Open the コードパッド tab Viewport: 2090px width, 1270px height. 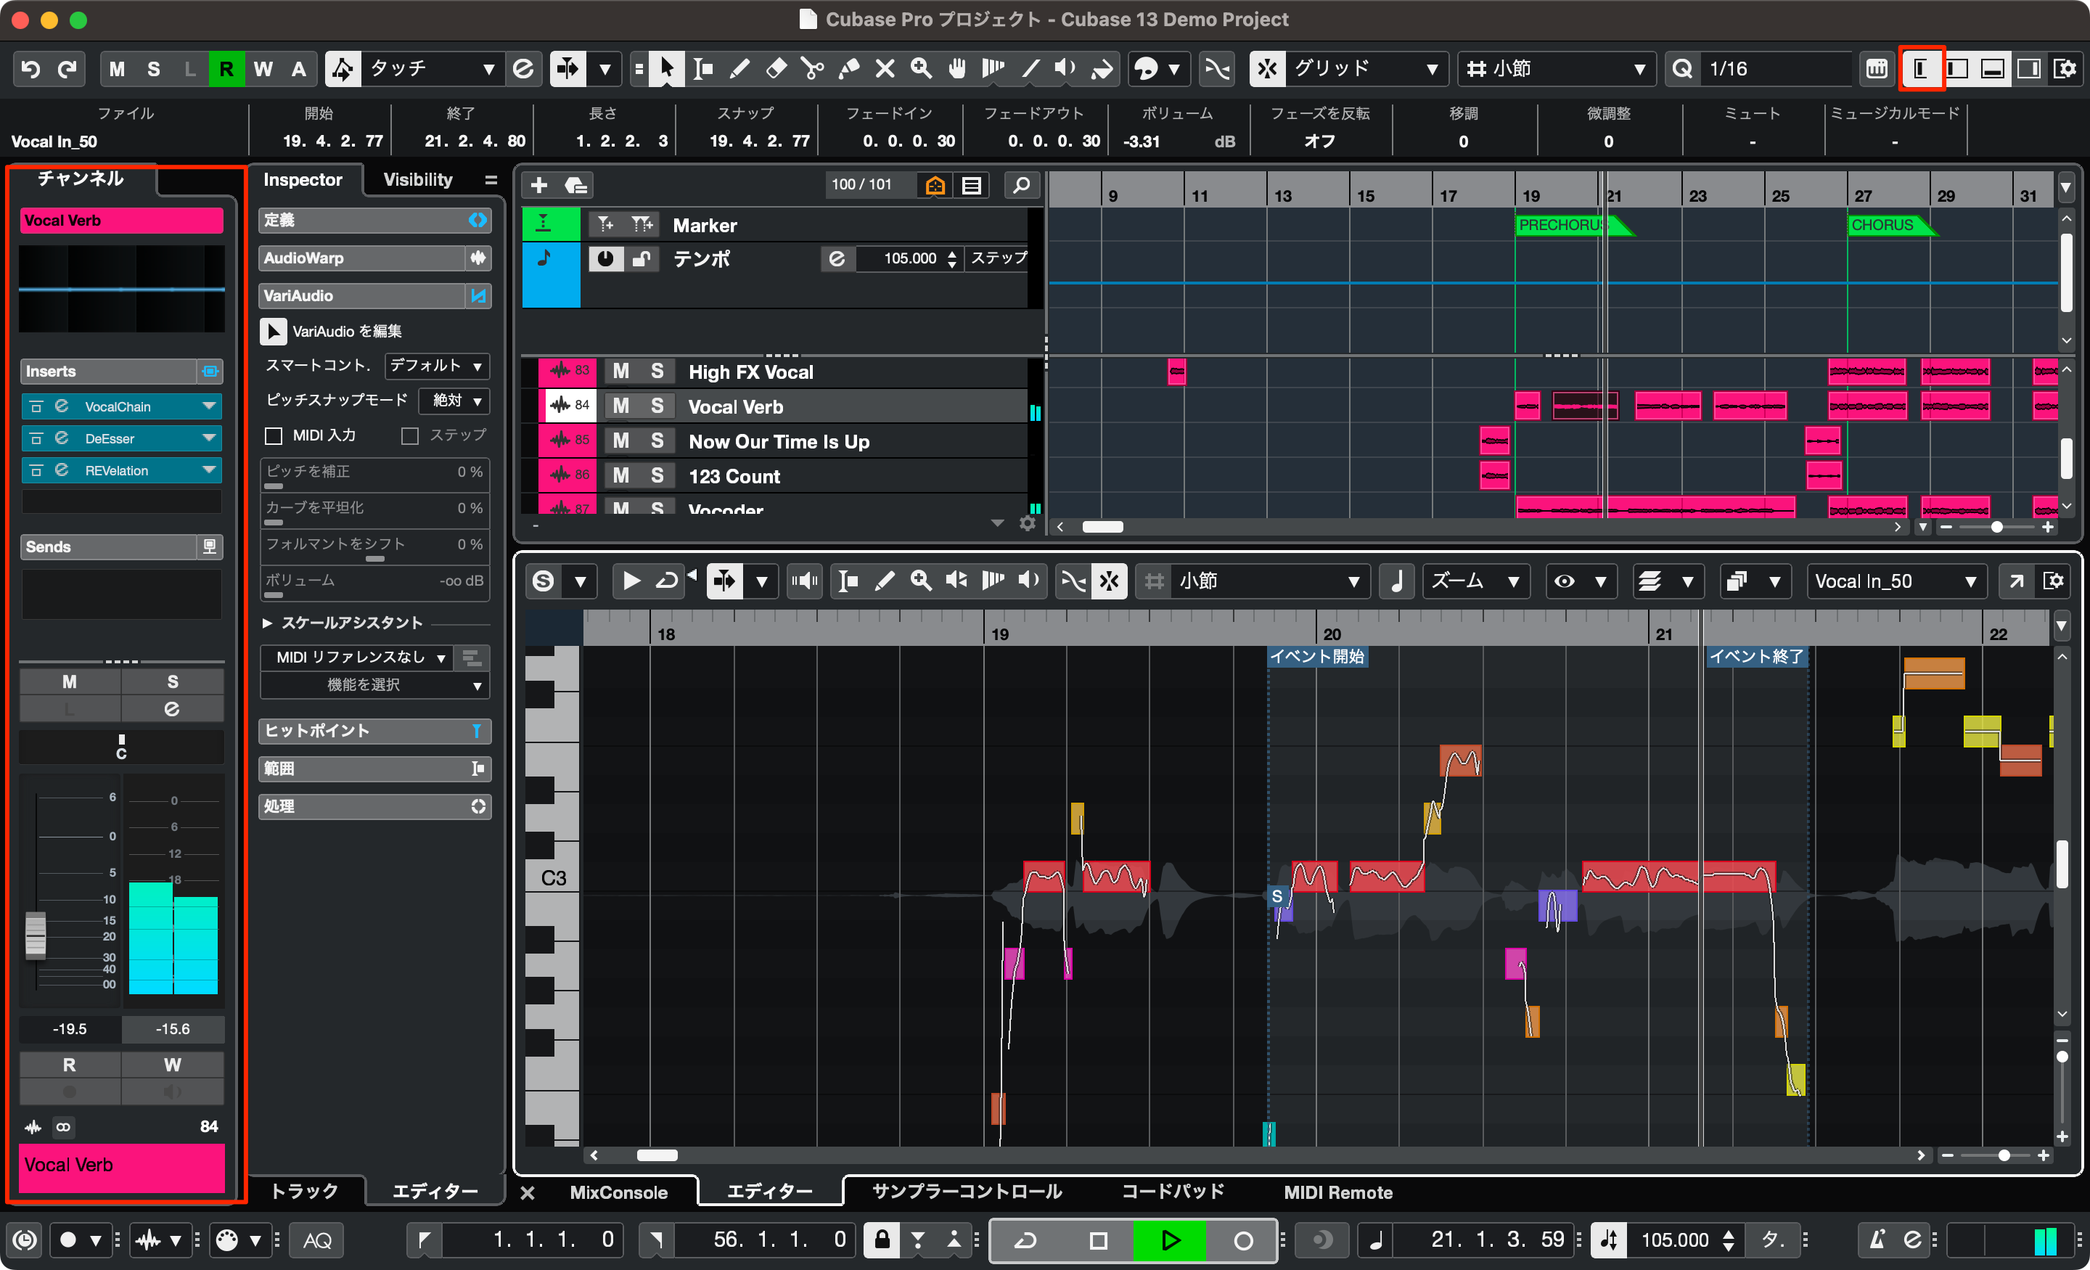(1173, 1192)
